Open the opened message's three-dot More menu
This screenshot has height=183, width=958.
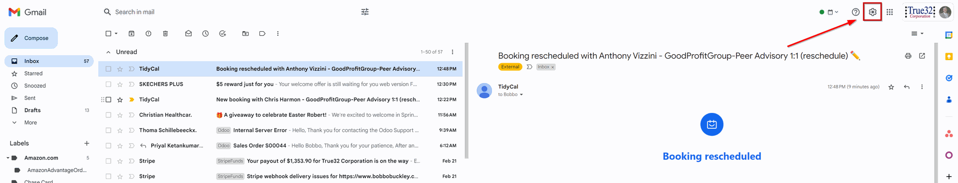click(x=922, y=87)
